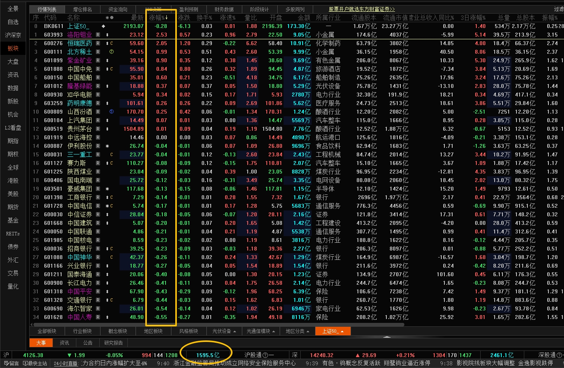Open 全景 in left sidebar
The height and width of the screenshot is (368, 564).
pos(13,9)
